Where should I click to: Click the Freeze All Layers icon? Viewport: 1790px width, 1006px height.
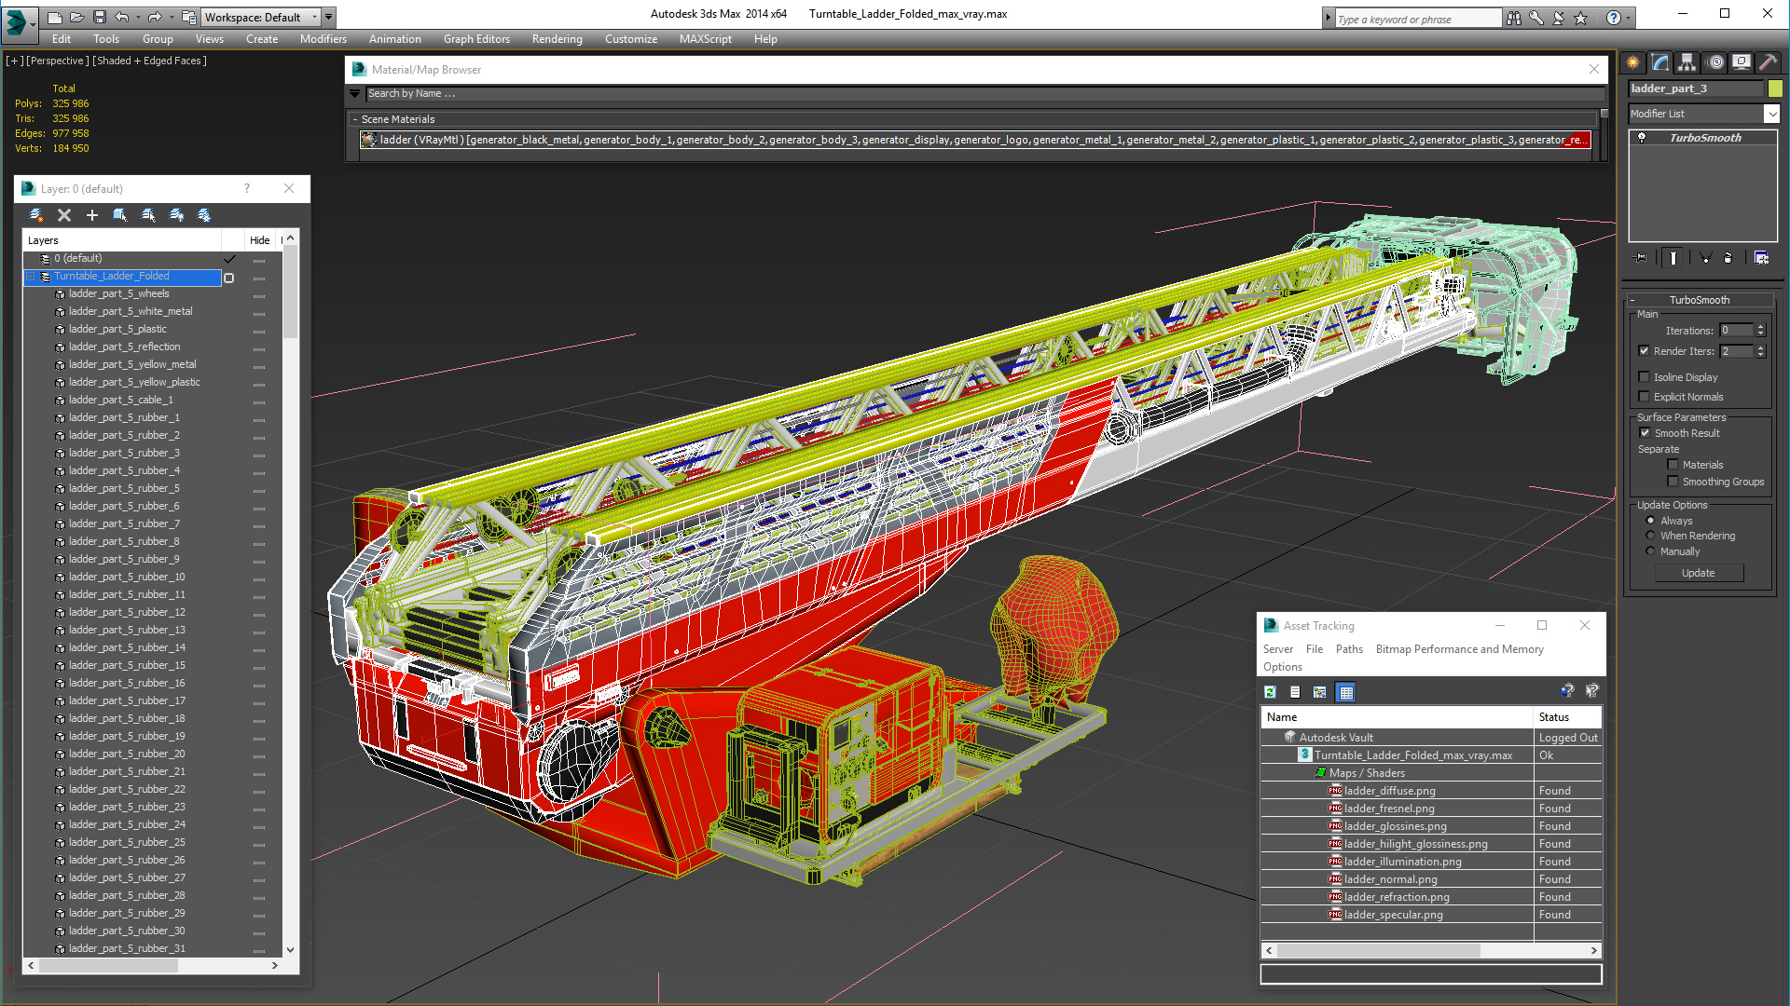204,215
